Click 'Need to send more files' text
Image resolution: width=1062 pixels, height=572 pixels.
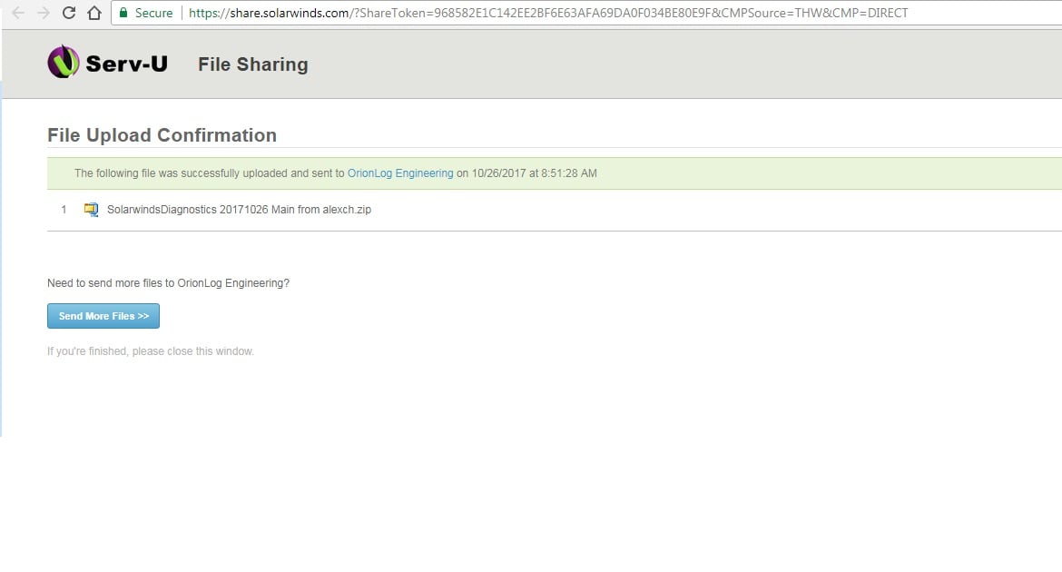[168, 283]
